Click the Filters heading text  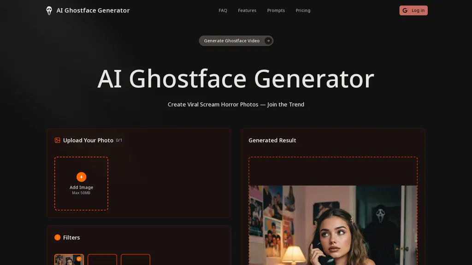(71, 237)
